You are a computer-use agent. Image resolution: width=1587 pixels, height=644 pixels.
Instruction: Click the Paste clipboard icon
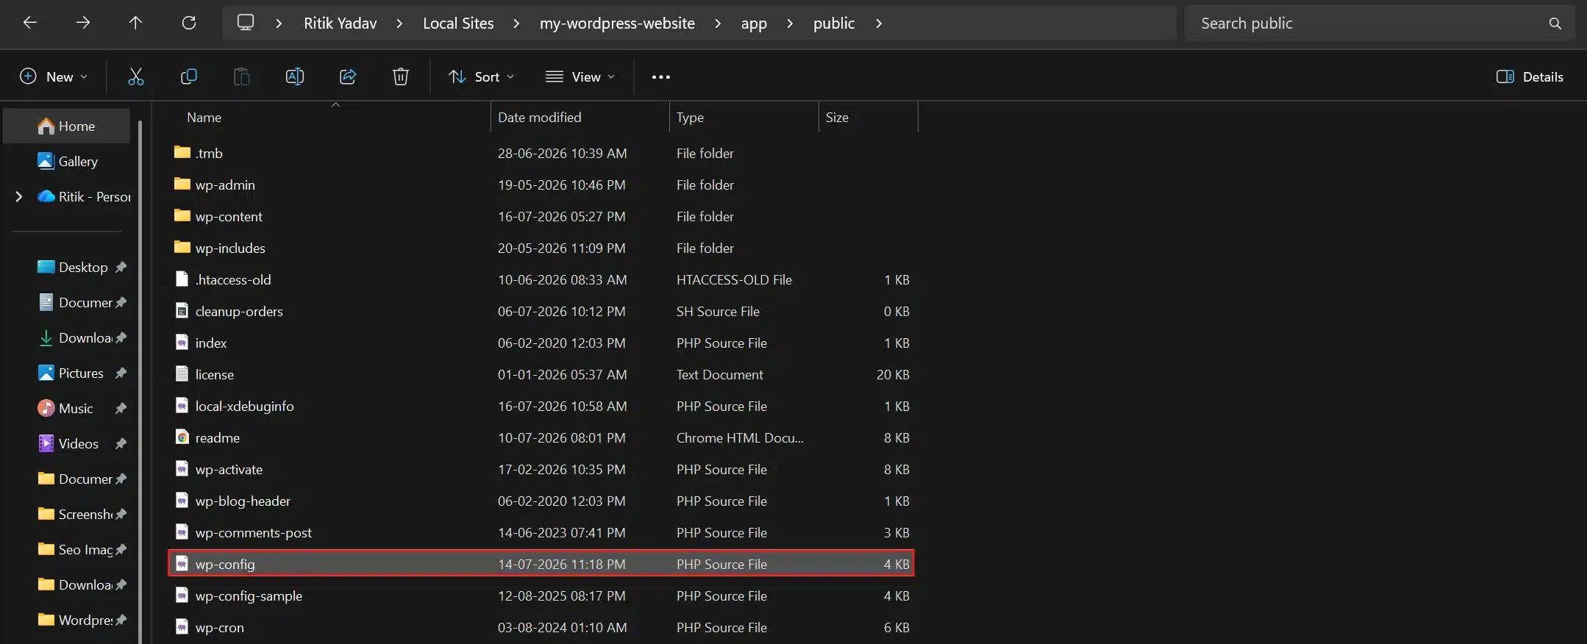pos(242,76)
